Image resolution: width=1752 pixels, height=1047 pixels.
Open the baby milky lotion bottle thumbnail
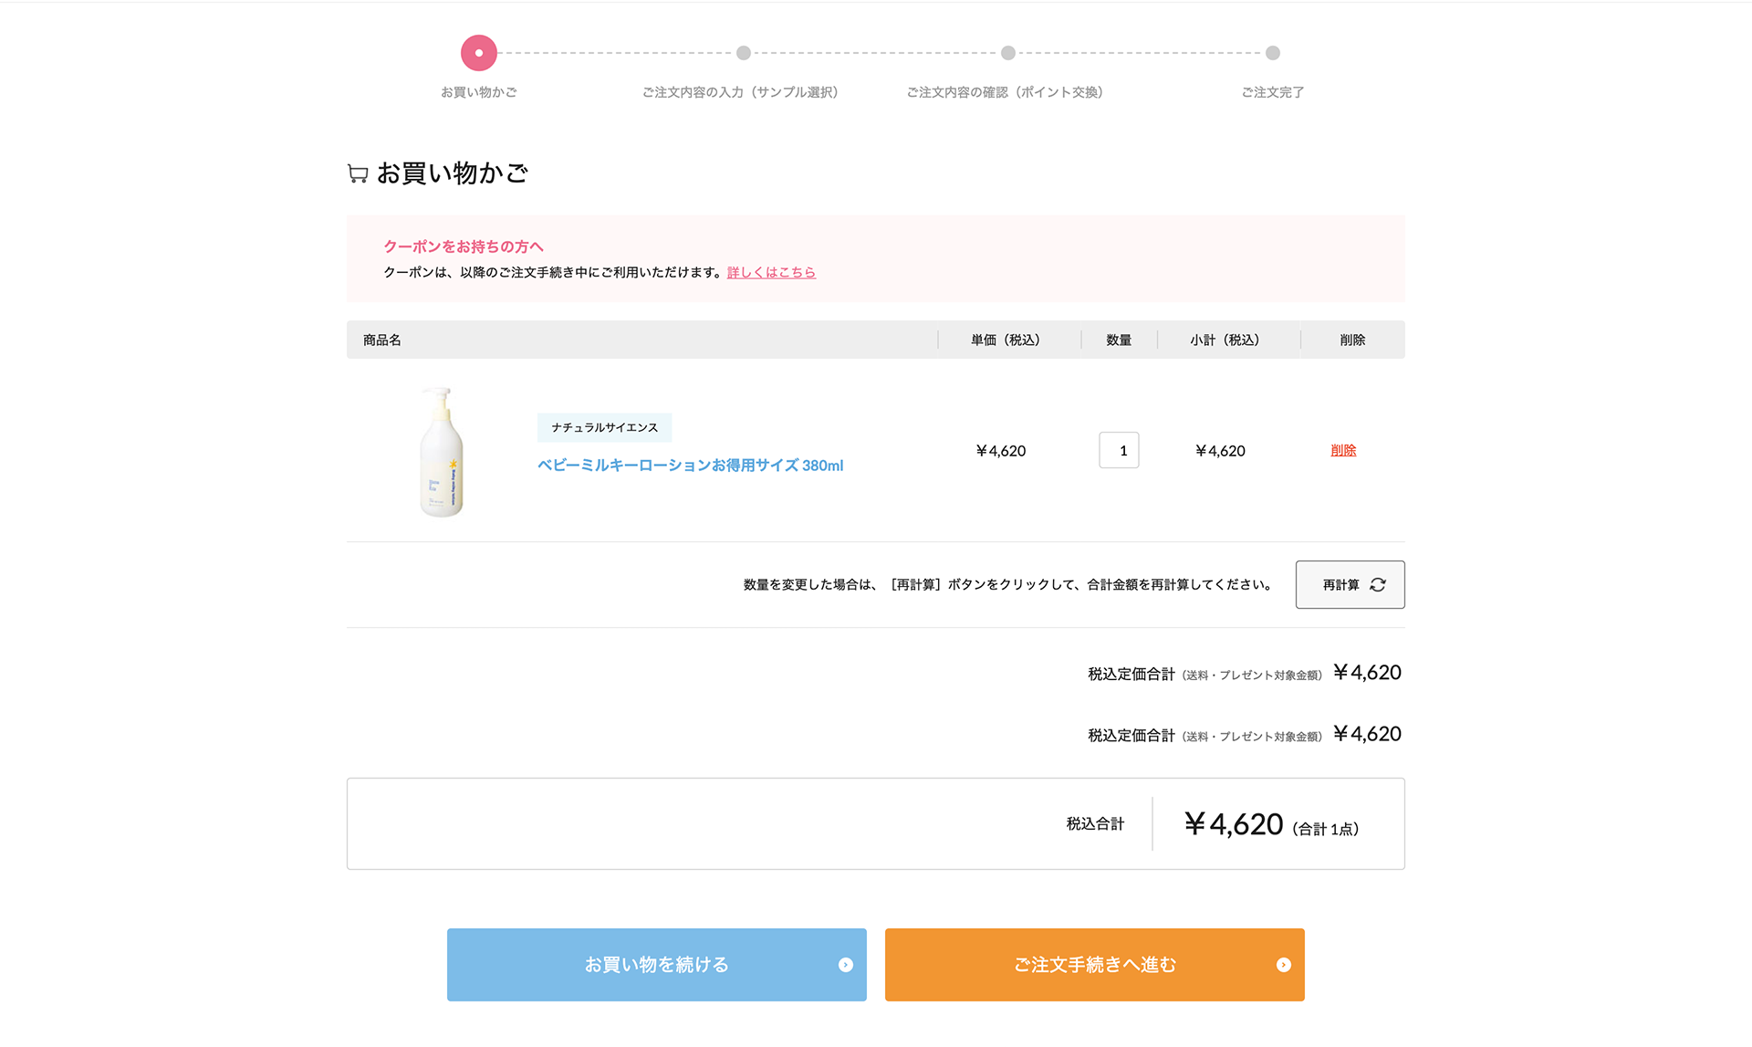point(442,451)
